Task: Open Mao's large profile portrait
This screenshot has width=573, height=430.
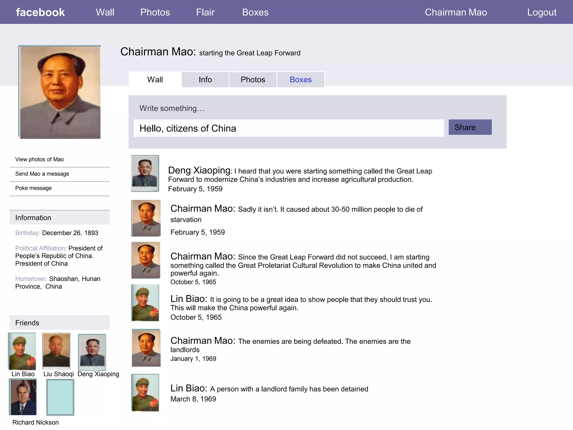Action: pos(60,92)
